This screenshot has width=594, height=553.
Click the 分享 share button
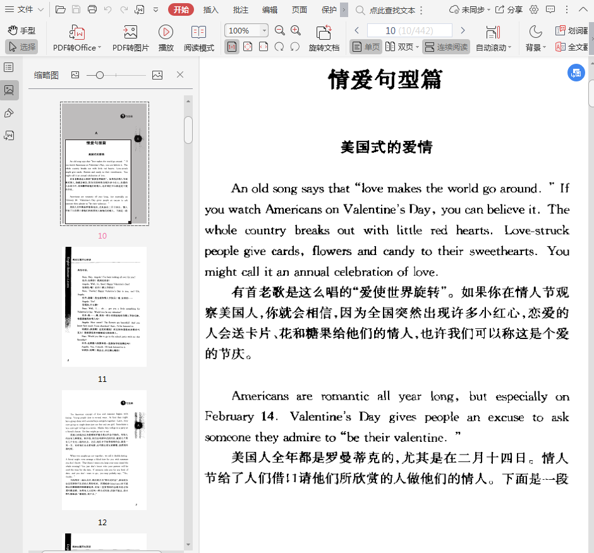[509, 10]
